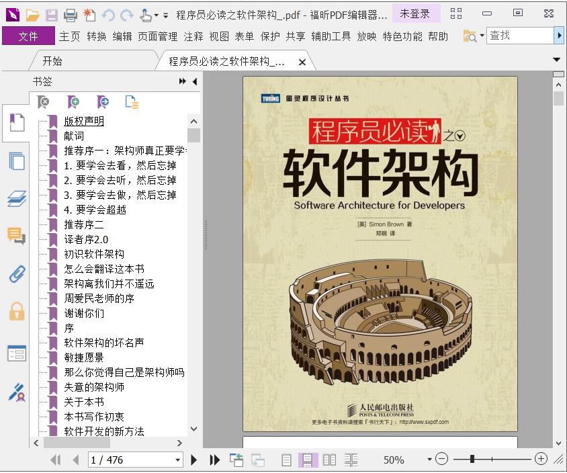Click the new document star icon
This screenshot has width=567, height=473.
[89, 15]
